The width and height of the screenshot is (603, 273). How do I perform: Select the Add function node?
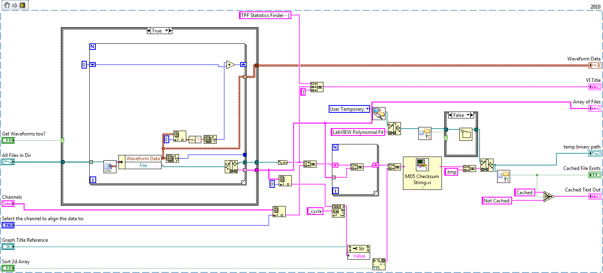(x=230, y=65)
